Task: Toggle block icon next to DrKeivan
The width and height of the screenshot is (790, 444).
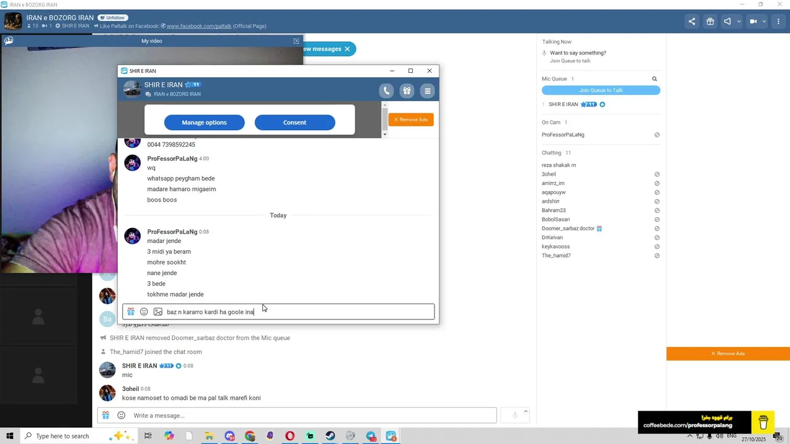Action: (657, 237)
